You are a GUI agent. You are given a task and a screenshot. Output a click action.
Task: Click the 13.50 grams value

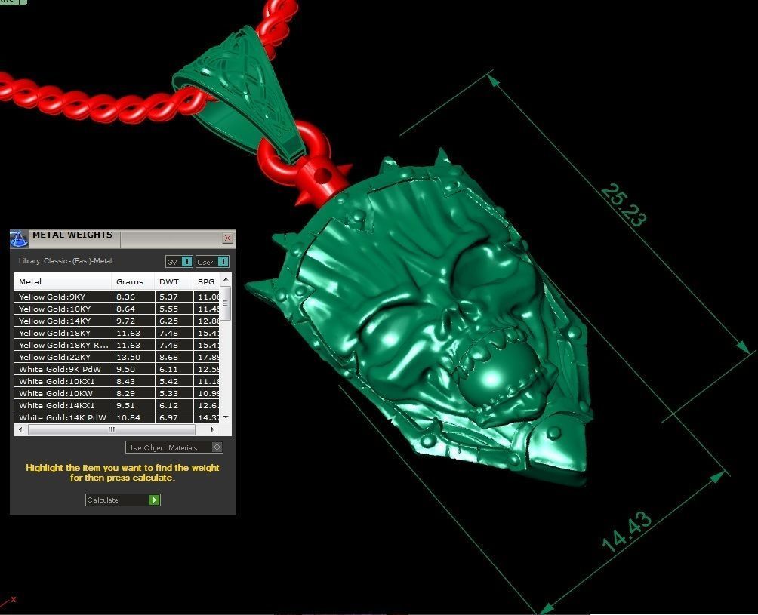coord(128,357)
